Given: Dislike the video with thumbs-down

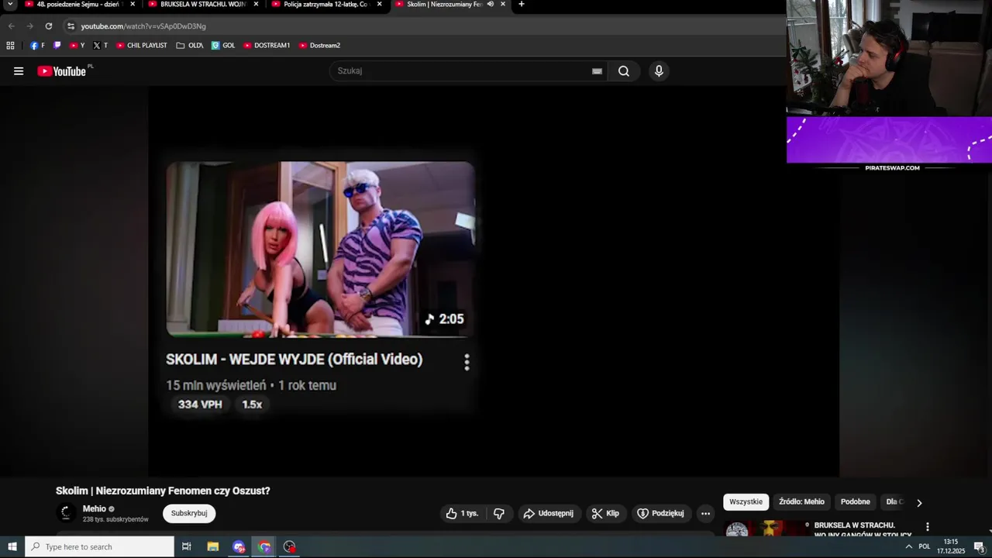Looking at the screenshot, I should pyautogui.click(x=499, y=513).
